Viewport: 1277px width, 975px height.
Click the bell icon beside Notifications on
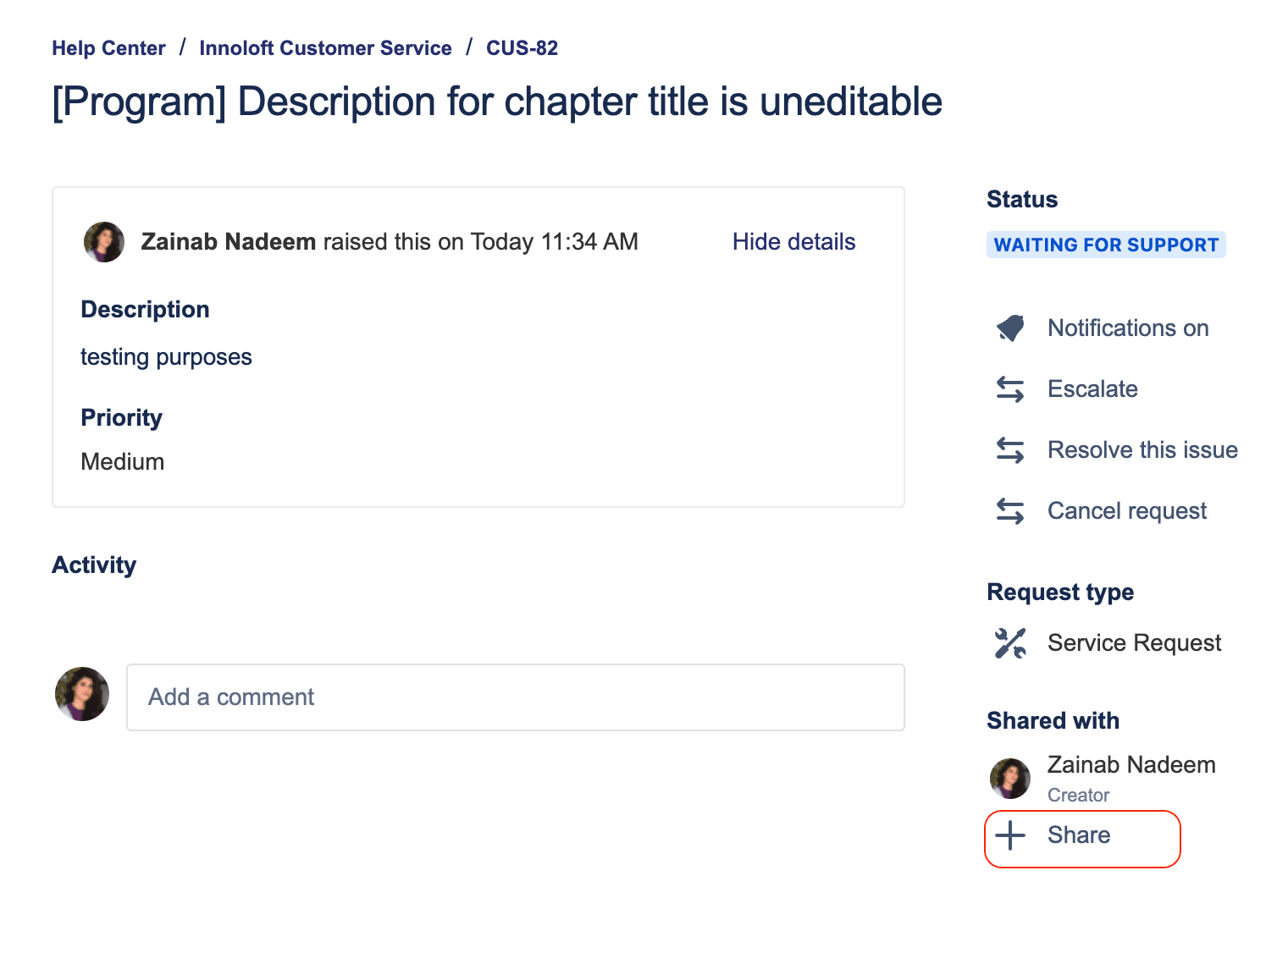tap(1010, 328)
